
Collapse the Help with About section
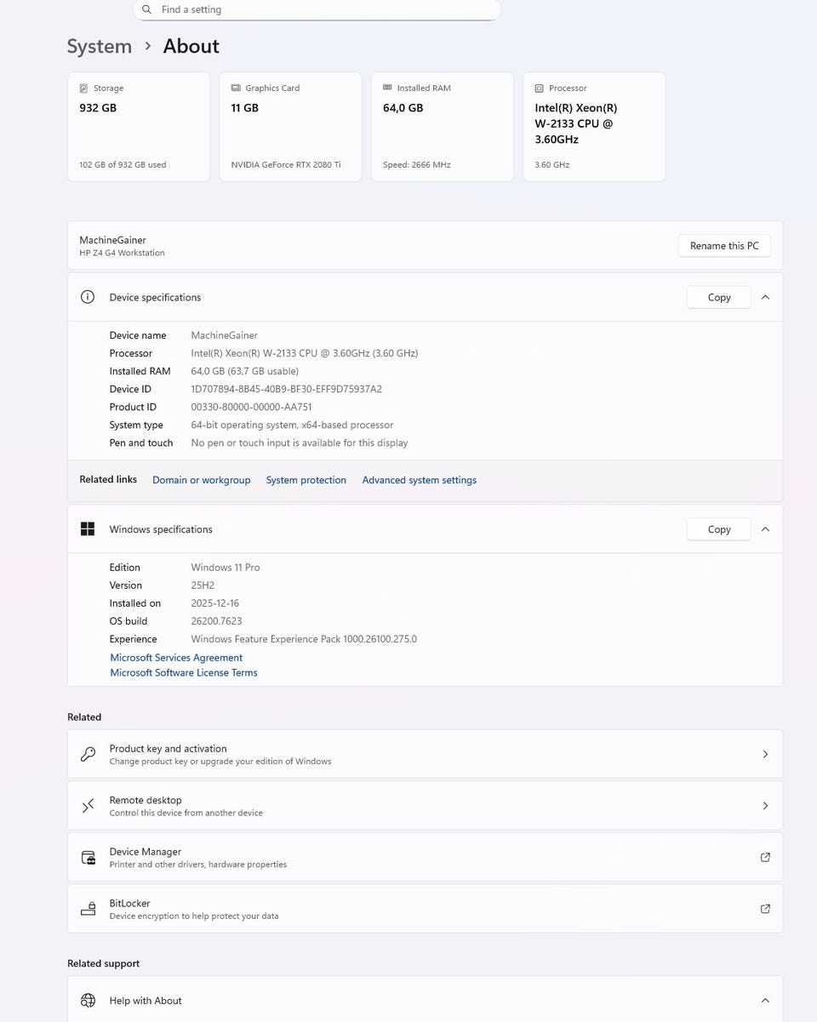point(765,1001)
